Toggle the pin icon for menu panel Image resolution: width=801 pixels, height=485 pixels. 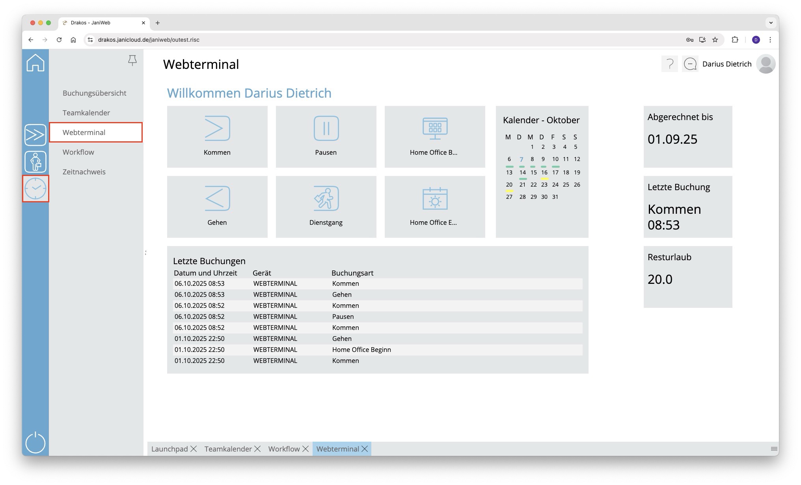[x=132, y=60]
